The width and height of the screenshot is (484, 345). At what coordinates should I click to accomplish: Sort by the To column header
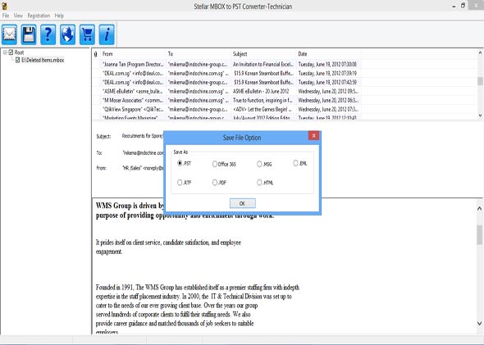click(x=199, y=54)
